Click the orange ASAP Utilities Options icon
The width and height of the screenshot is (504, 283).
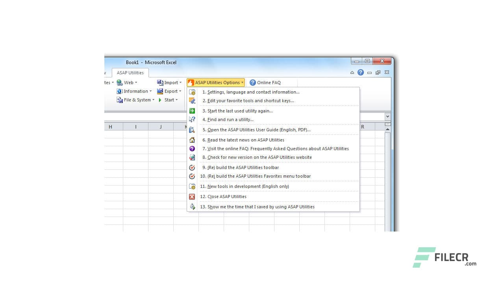[x=191, y=82]
